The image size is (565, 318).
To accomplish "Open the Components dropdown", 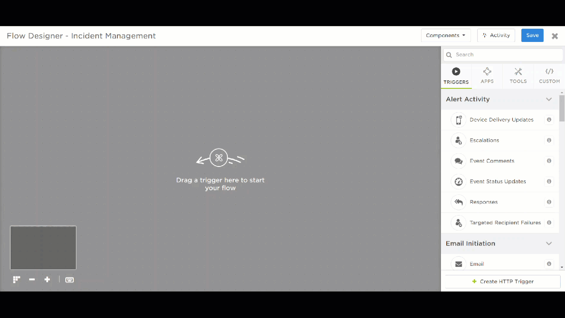I will [446, 35].
